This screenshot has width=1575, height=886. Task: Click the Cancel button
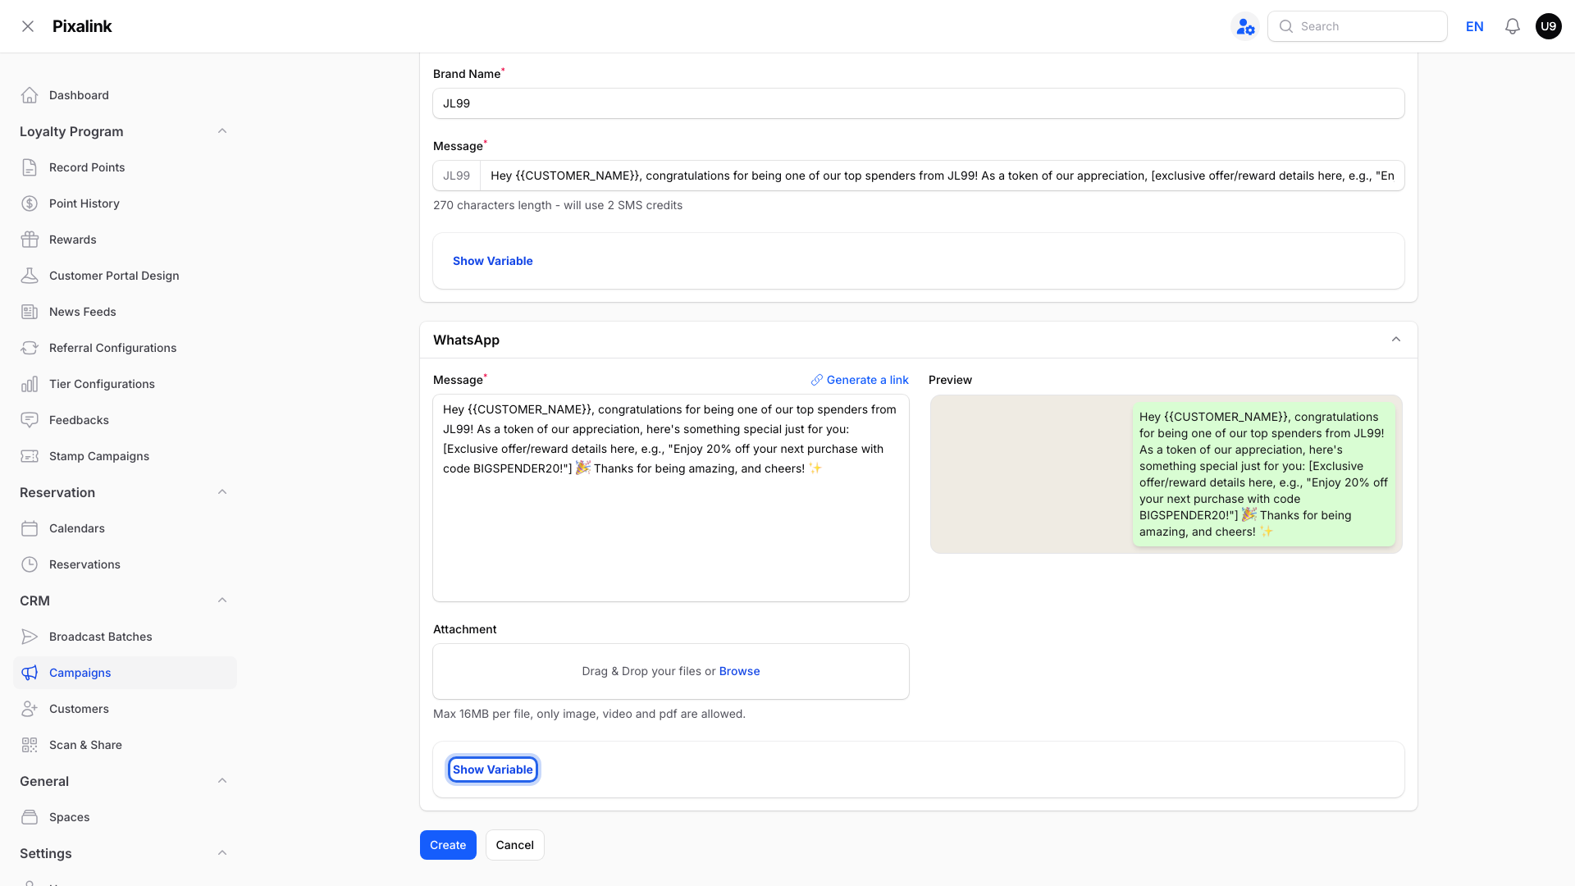[515, 845]
